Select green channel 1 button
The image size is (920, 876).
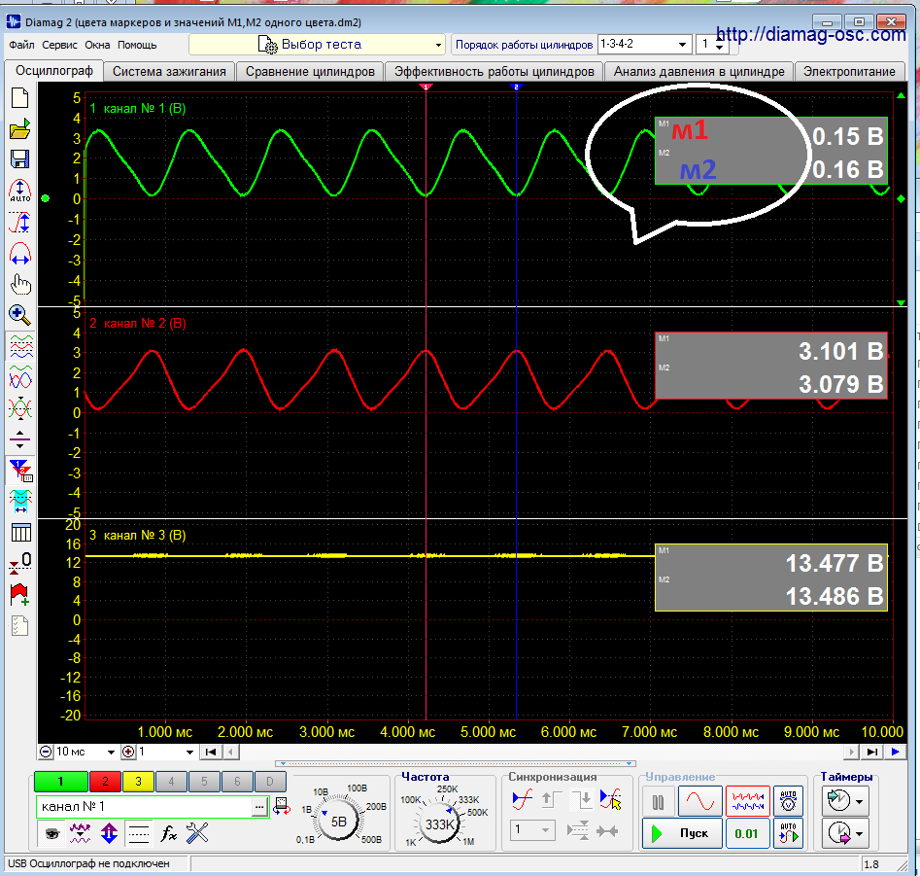pos(61,782)
